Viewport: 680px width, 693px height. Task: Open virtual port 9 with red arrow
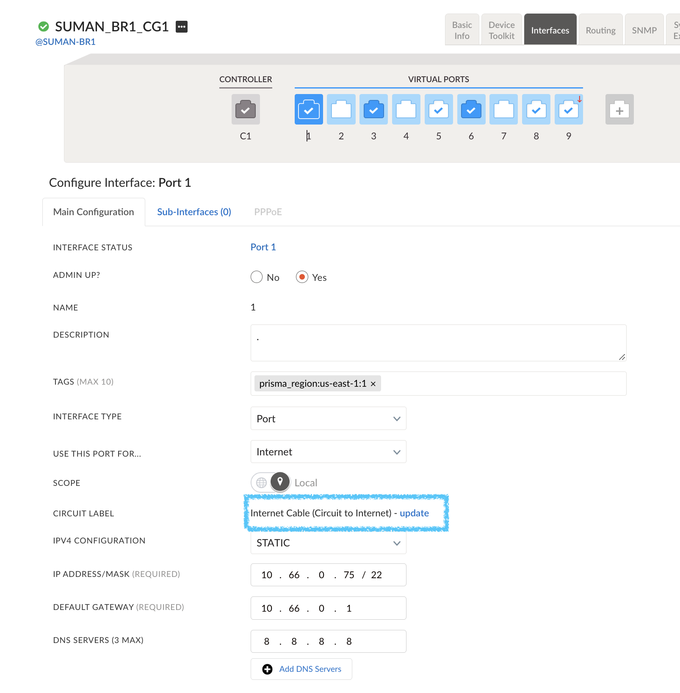pos(568,109)
